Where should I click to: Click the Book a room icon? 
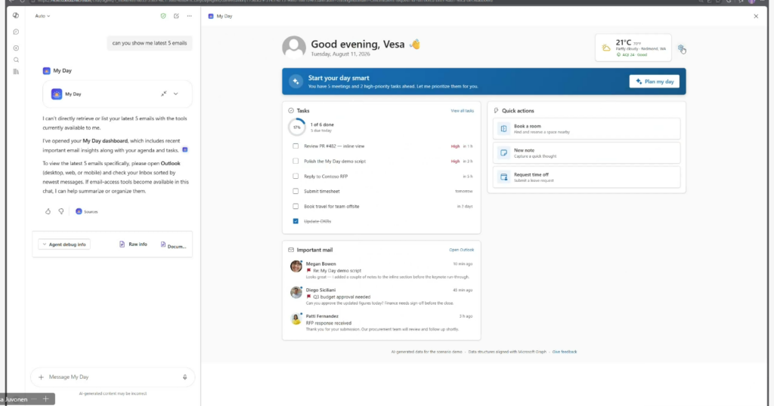[503, 128]
